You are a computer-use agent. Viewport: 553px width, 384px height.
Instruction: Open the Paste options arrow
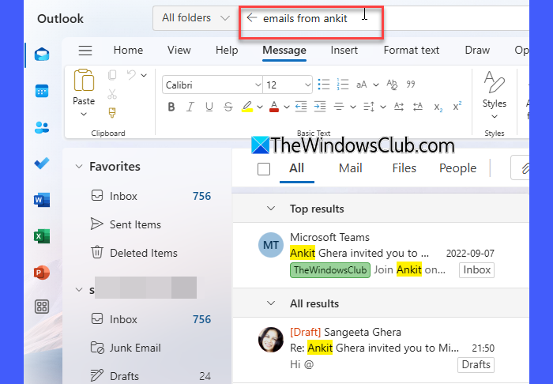click(84, 114)
